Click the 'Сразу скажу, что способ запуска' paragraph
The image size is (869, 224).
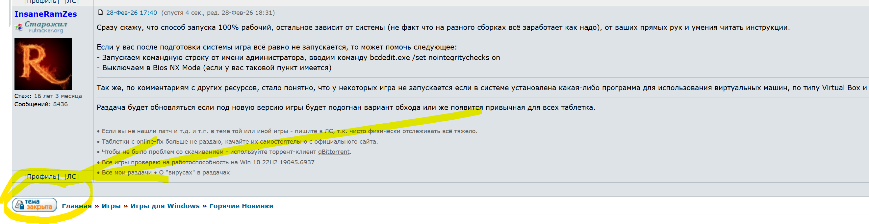coord(443,28)
